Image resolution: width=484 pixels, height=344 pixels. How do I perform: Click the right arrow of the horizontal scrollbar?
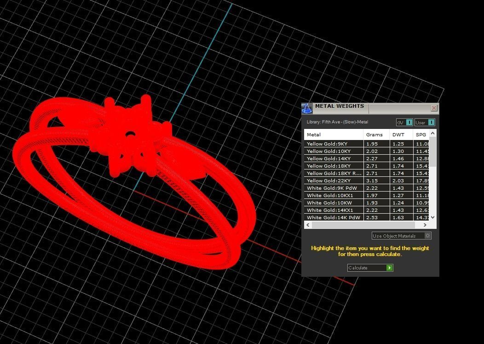[425, 225]
